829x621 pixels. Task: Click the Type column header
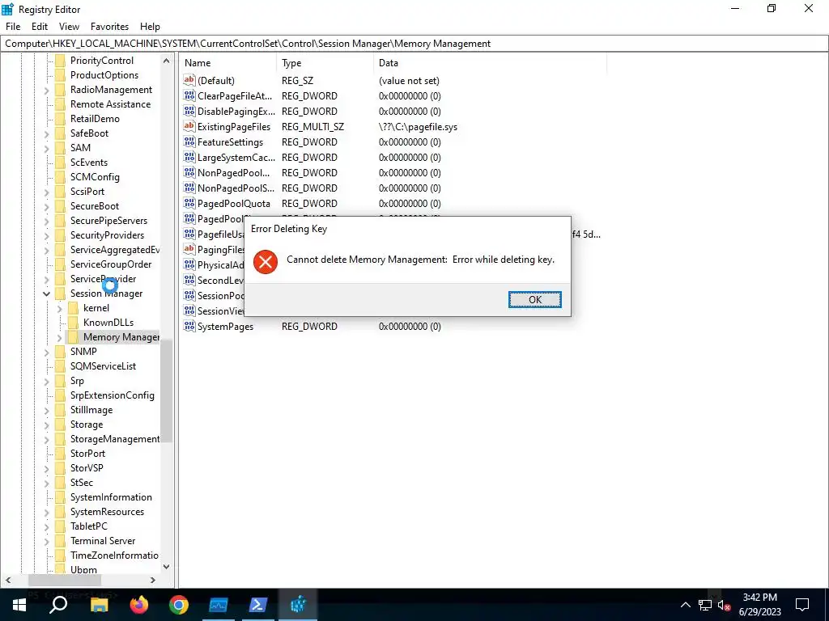tap(325, 63)
